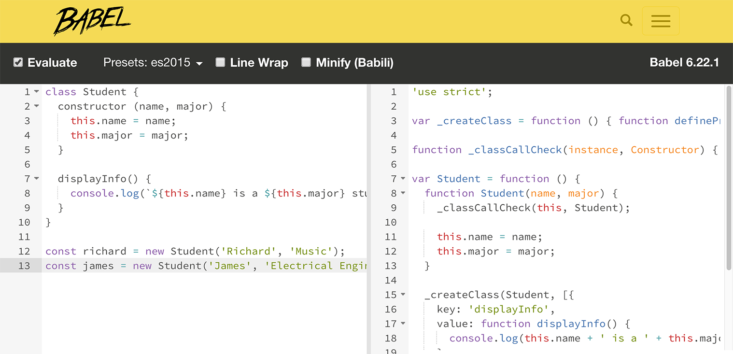Select line number 13 in the source editor
Viewport: 733px width, 354px height.
(x=27, y=266)
